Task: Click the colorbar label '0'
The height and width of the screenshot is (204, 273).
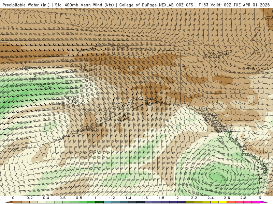Action: click(13, 198)
